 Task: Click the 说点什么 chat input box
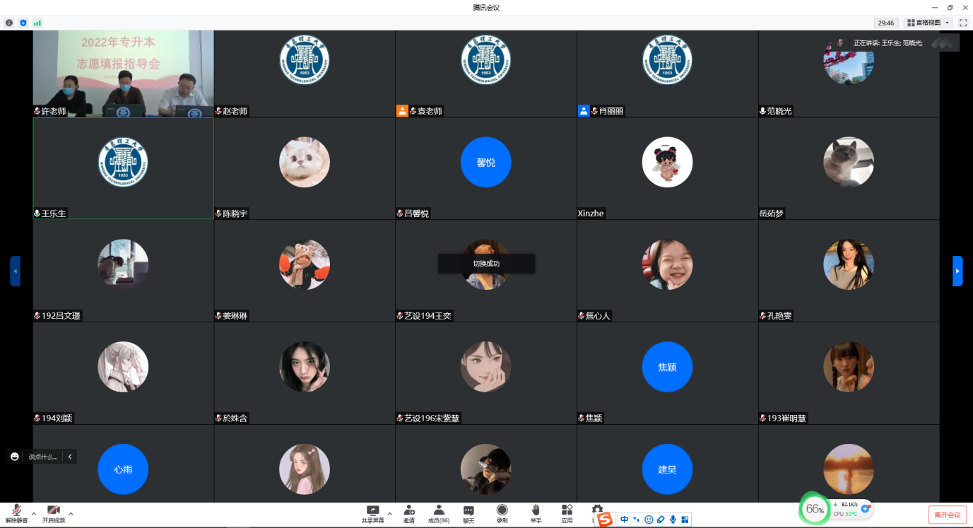click(x=43, y=457)
